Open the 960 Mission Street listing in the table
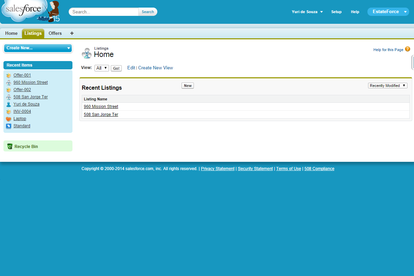Viewport: 414px width, 276px height. 101,107
